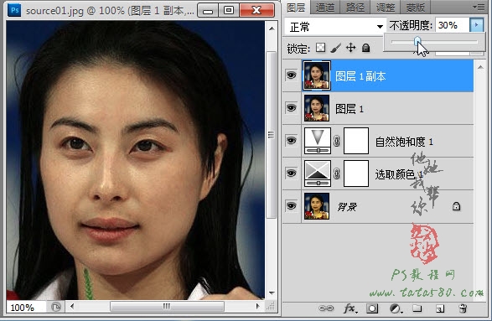Screen dimensions: 492x321
Task: Toggle lock all padlock icon
Action: click(366, 48)
